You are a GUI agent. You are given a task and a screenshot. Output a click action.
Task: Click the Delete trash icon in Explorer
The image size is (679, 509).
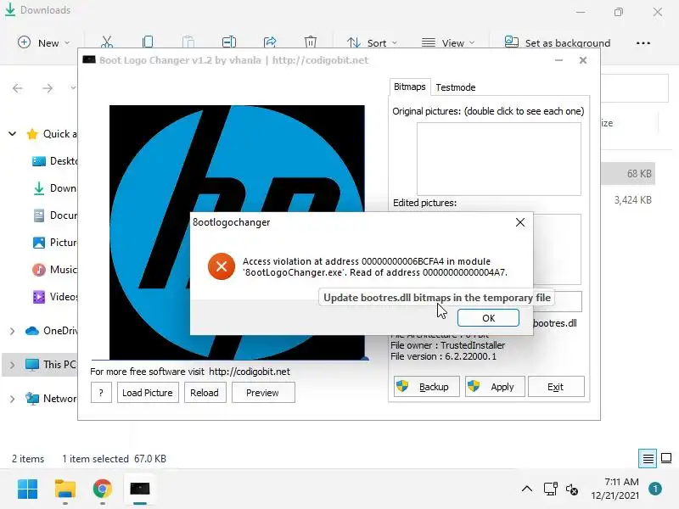311,42
